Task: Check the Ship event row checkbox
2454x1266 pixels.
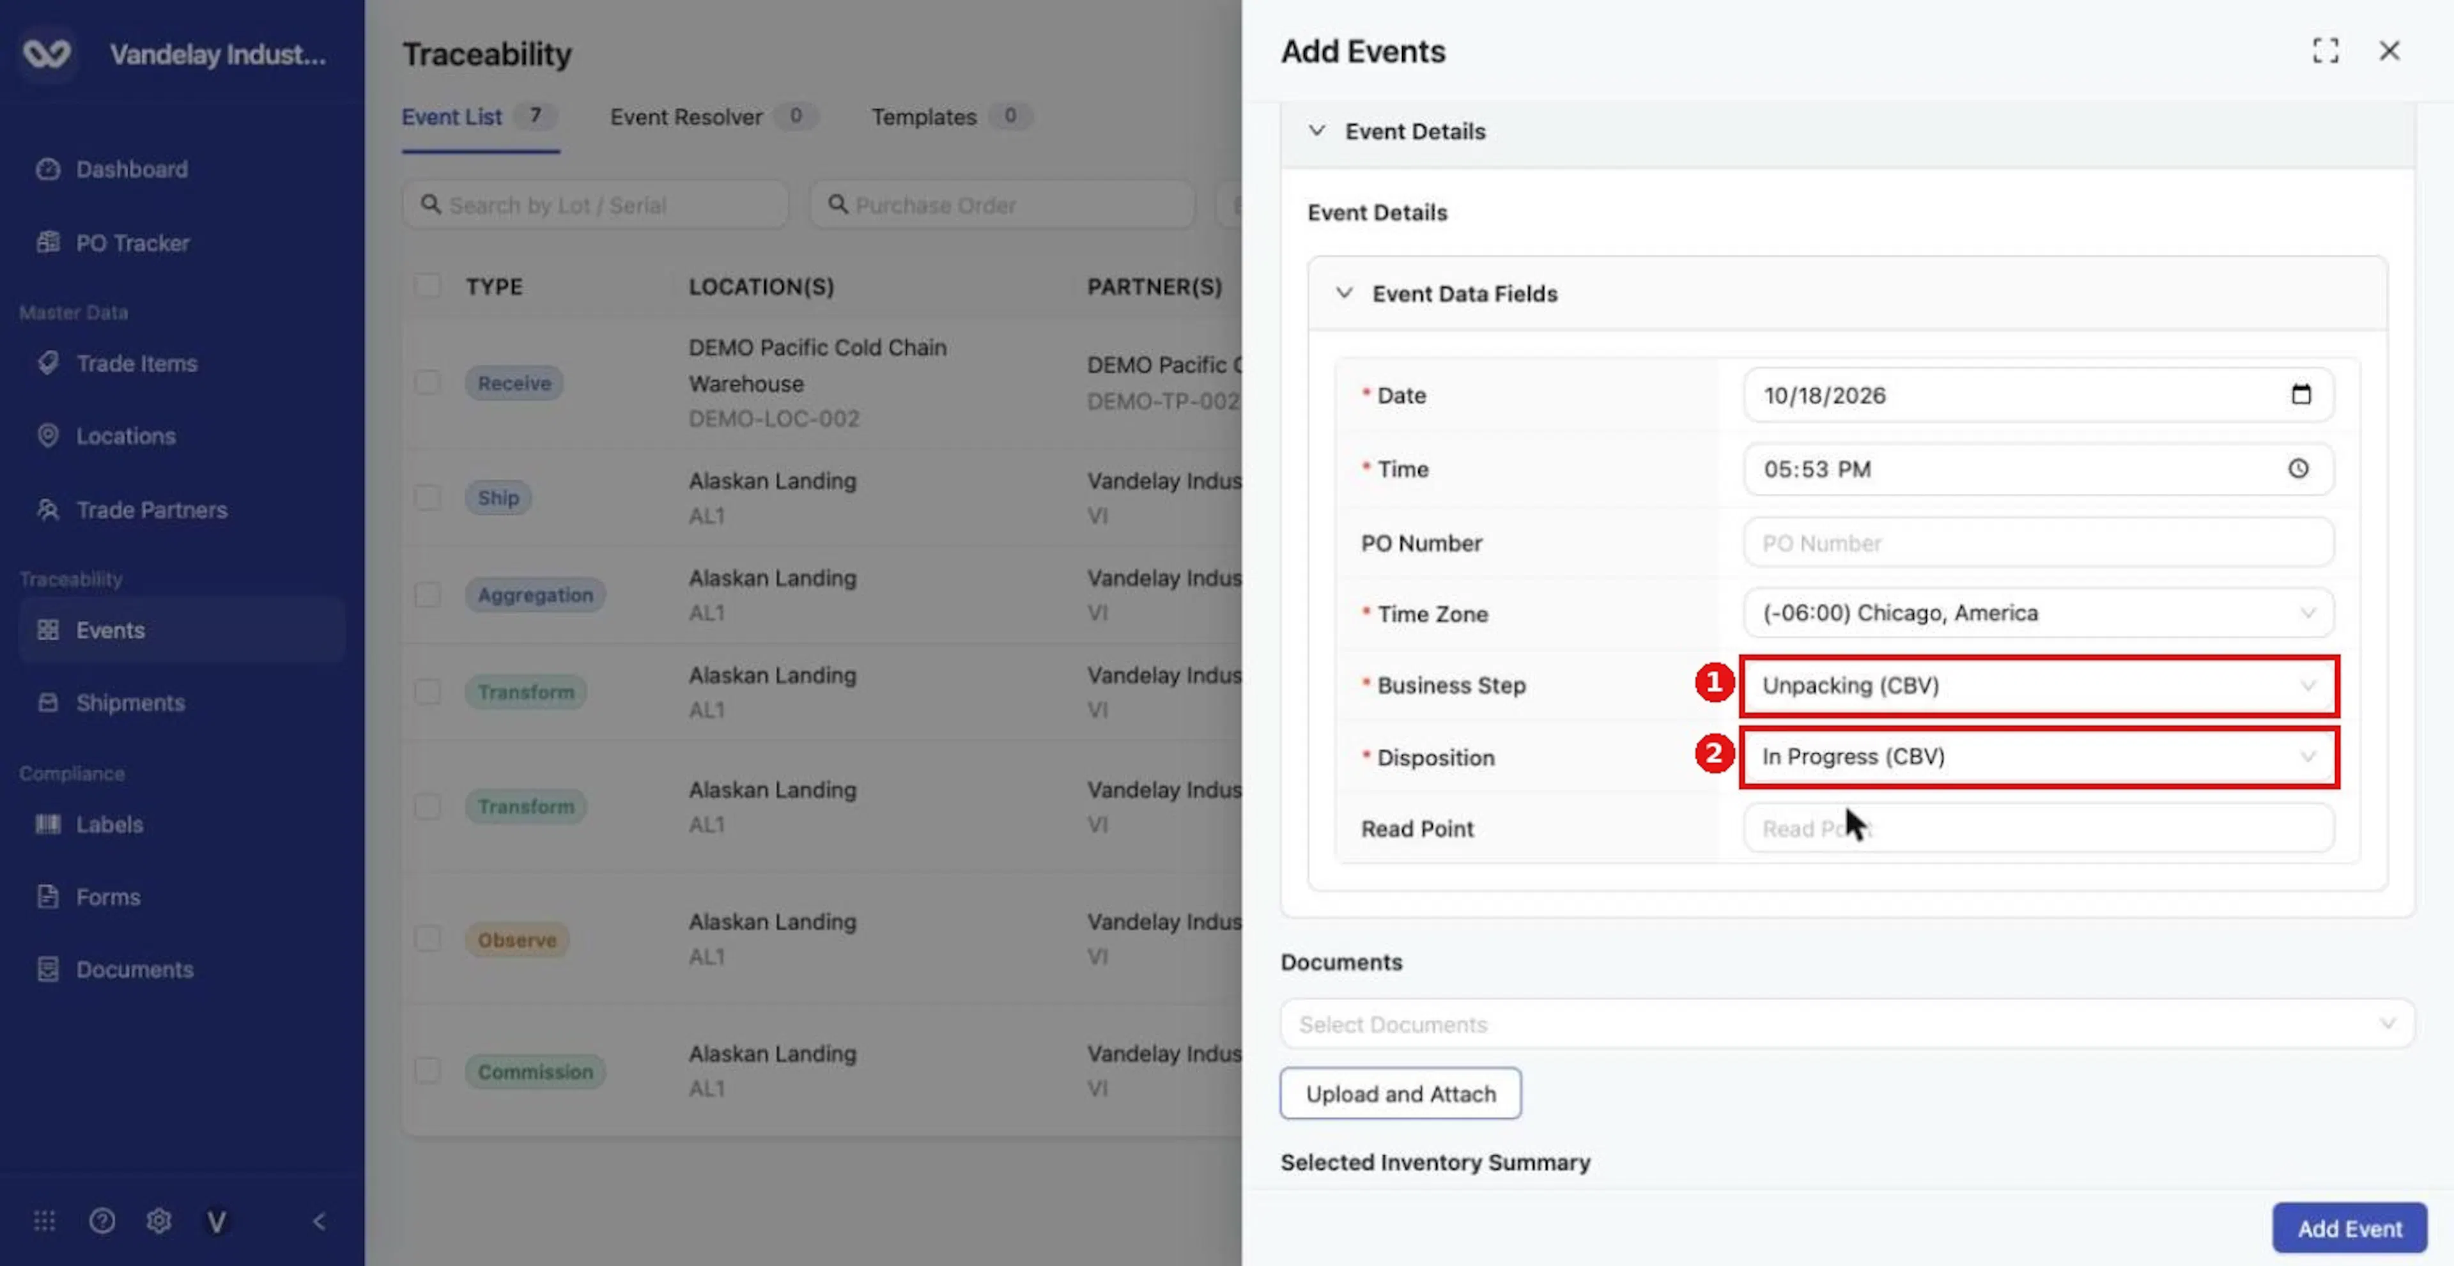Action: click(x=428, y=497)
